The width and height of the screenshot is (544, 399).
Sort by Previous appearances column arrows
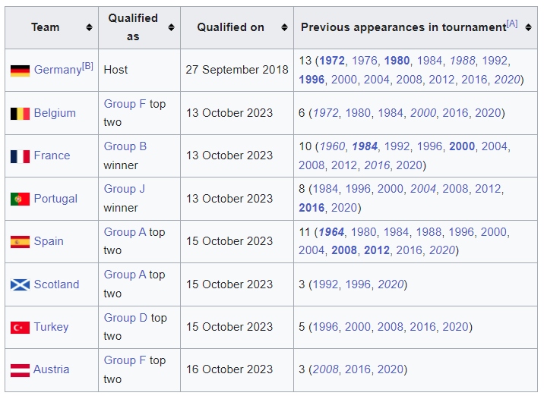tap(528, 27)
